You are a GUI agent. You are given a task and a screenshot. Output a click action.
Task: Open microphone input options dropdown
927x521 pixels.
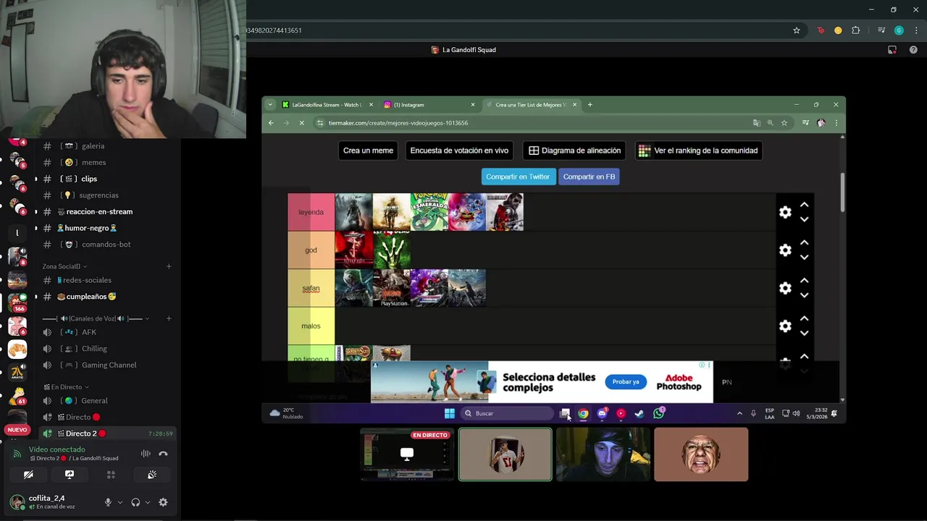click(120, 502)
